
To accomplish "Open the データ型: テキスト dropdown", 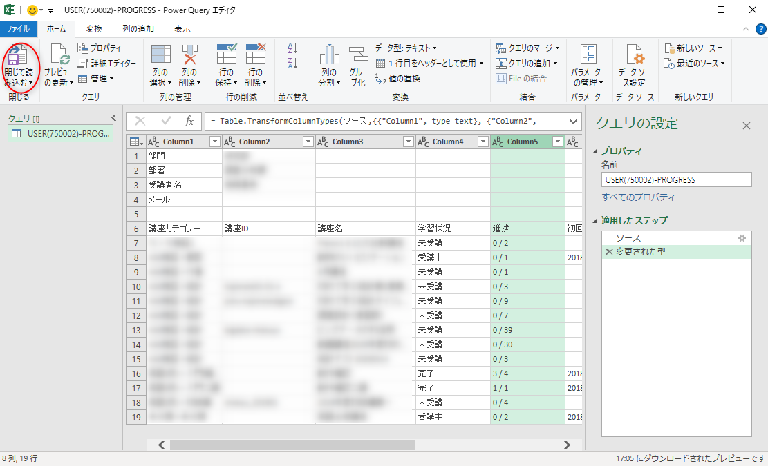I will point(406,48).
